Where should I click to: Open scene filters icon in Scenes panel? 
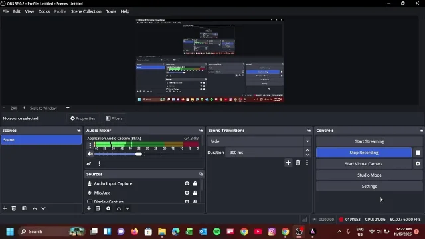pyautogui.click(x=24, y=208)
